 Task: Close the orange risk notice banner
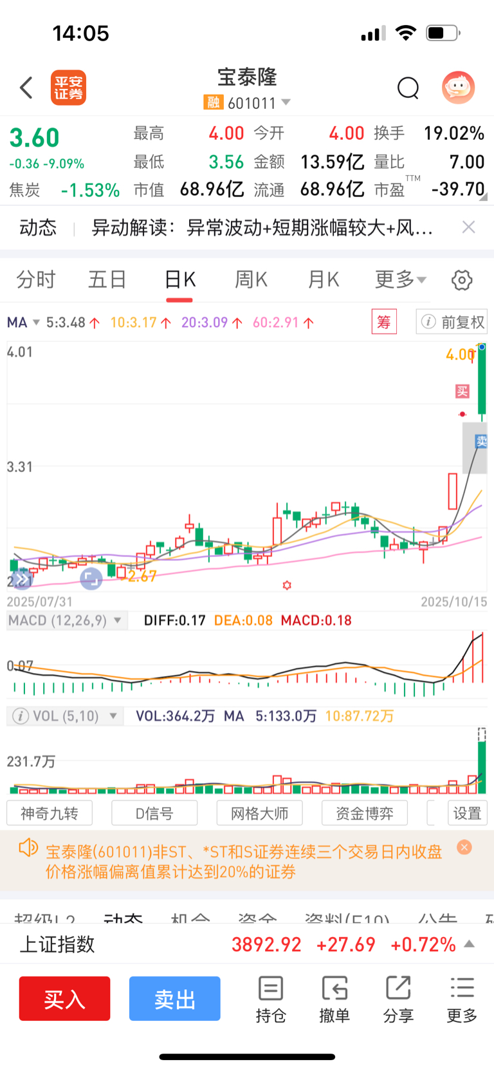pos(464,847)
